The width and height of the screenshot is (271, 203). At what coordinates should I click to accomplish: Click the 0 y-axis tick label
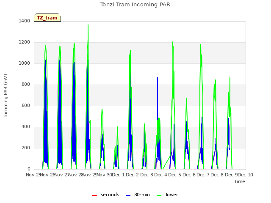point(29,169)
